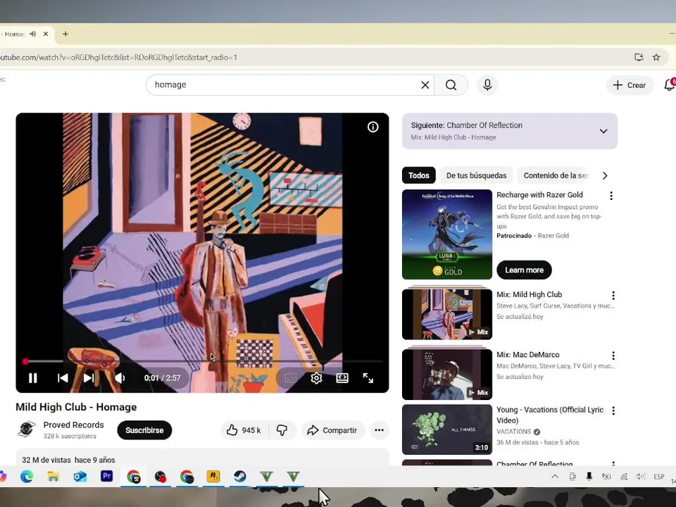This screenshot has width=676, height=507.
Task: Pause the video playback
Action: pyautogui.click(x=33, y=378)
